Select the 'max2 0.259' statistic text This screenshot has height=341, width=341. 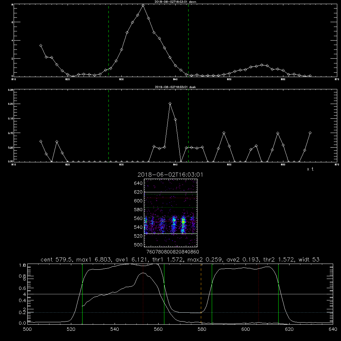point(205,260)
